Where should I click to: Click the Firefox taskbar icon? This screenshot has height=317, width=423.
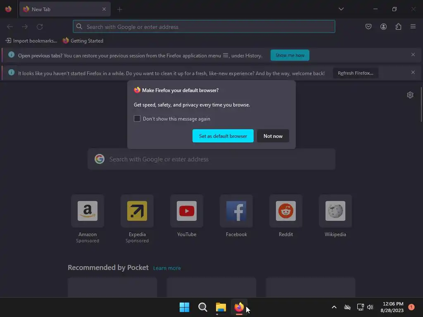239,307
